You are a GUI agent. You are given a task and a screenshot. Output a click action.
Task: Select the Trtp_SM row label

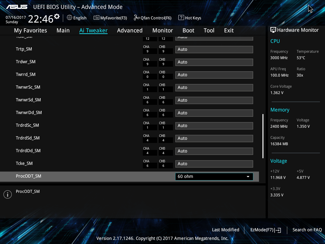[x=24, y=49]
